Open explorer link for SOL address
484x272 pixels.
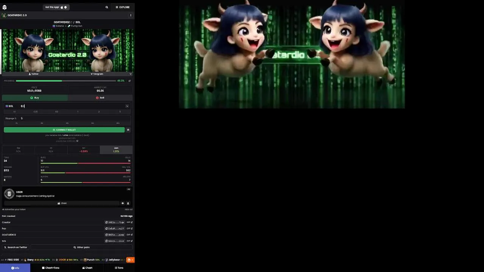click(x=130, y=241)
